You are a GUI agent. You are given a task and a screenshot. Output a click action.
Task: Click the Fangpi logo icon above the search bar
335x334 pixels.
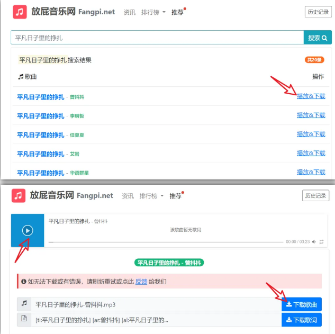click(20, 12)
